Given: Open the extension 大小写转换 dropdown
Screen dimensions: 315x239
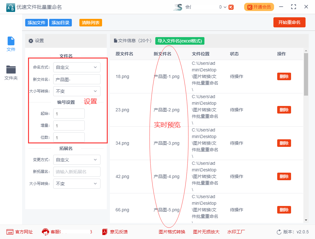Looking at the screenshot, I should (77, 184).
